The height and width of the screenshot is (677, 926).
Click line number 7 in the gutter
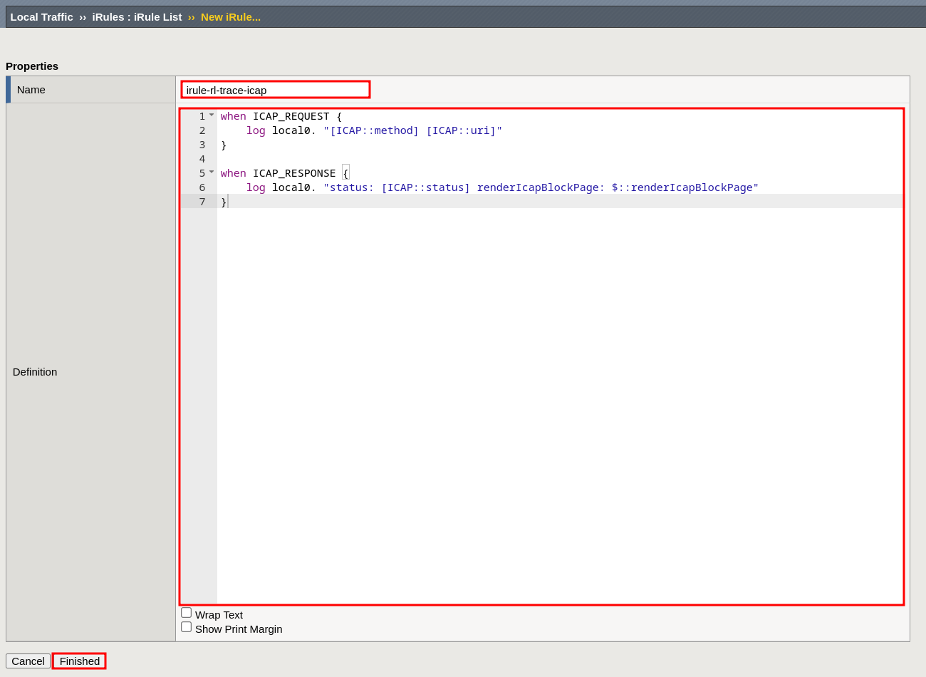click(202, 202)
